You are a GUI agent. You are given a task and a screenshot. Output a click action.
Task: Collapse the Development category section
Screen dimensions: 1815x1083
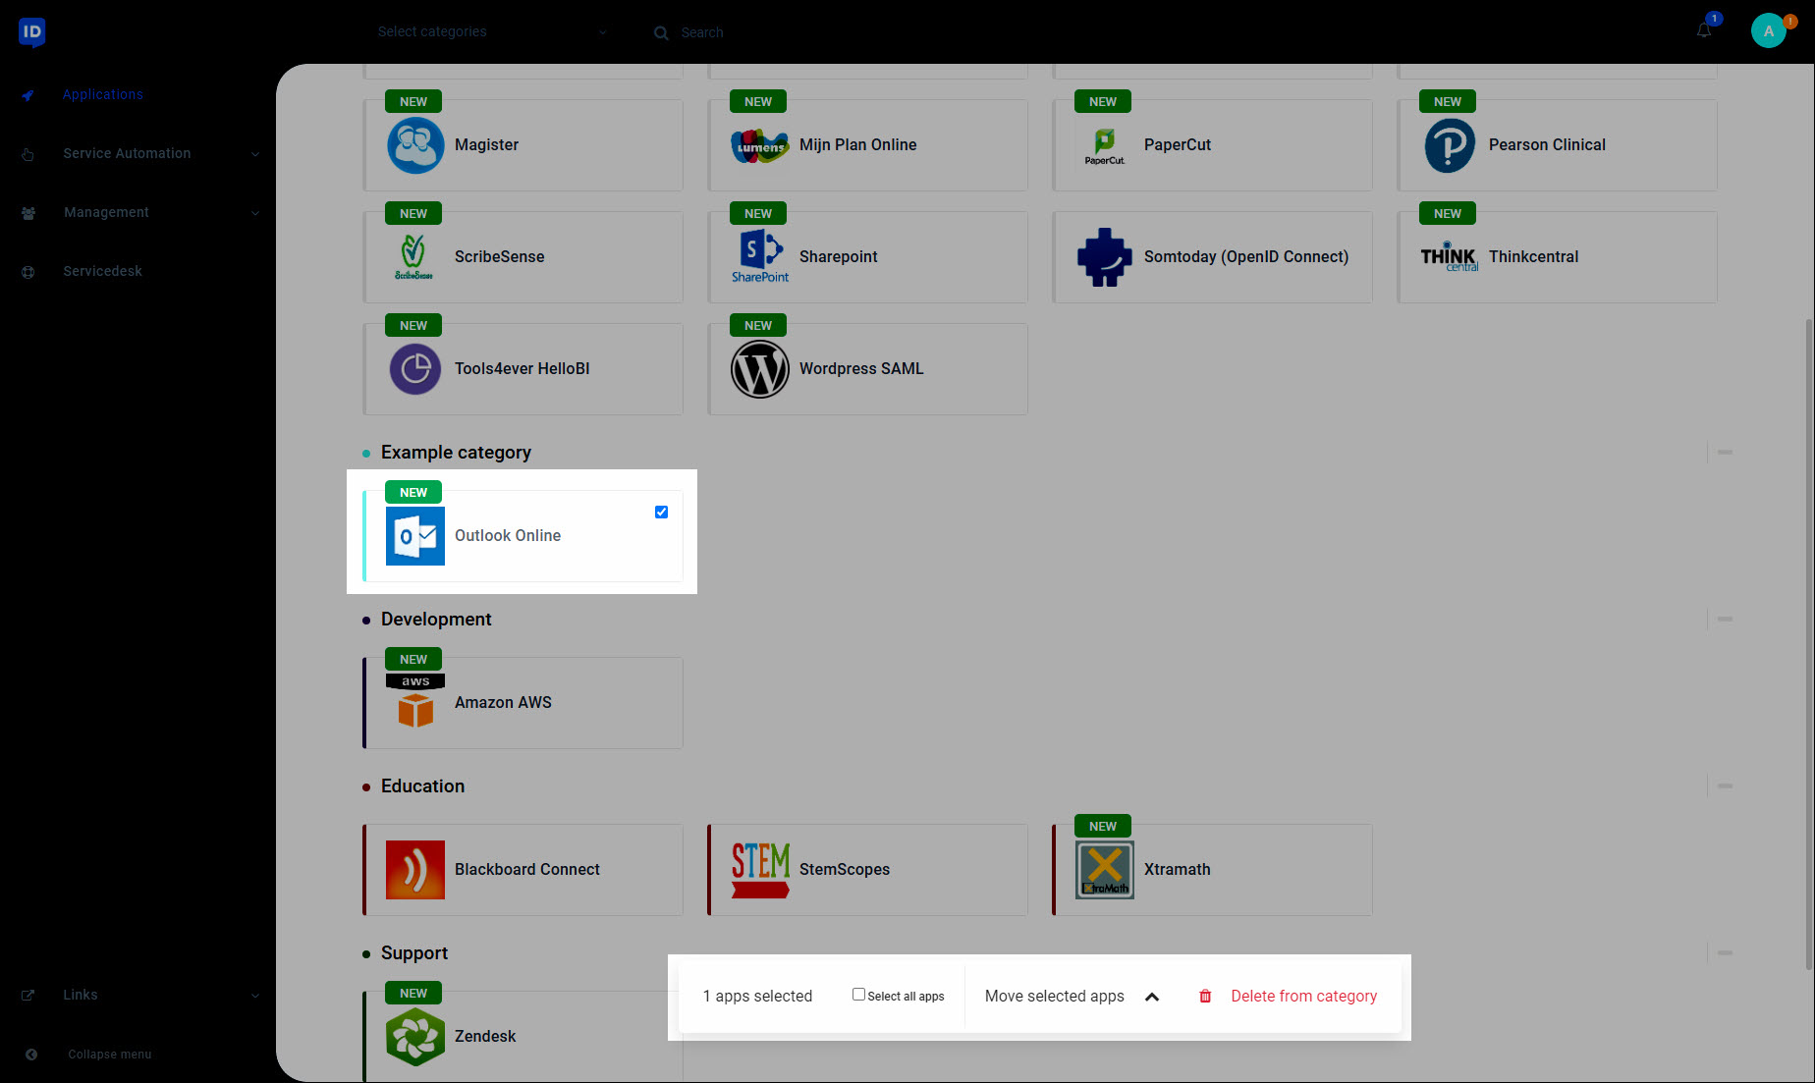(1725, 620)
